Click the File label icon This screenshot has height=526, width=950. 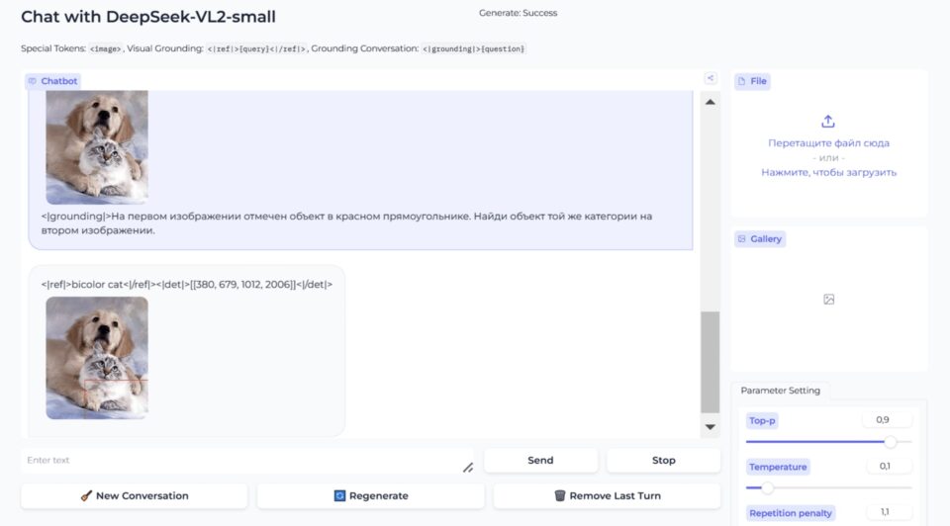click(x=741, y=81)
